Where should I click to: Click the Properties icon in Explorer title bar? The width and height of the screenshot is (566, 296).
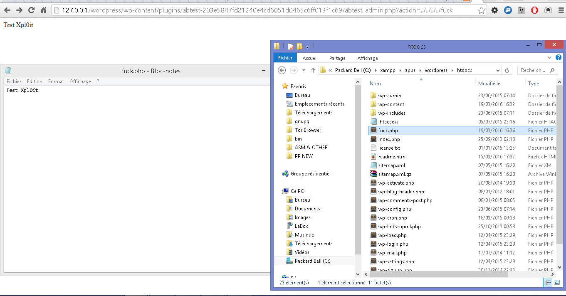click(x=291, y=47)
